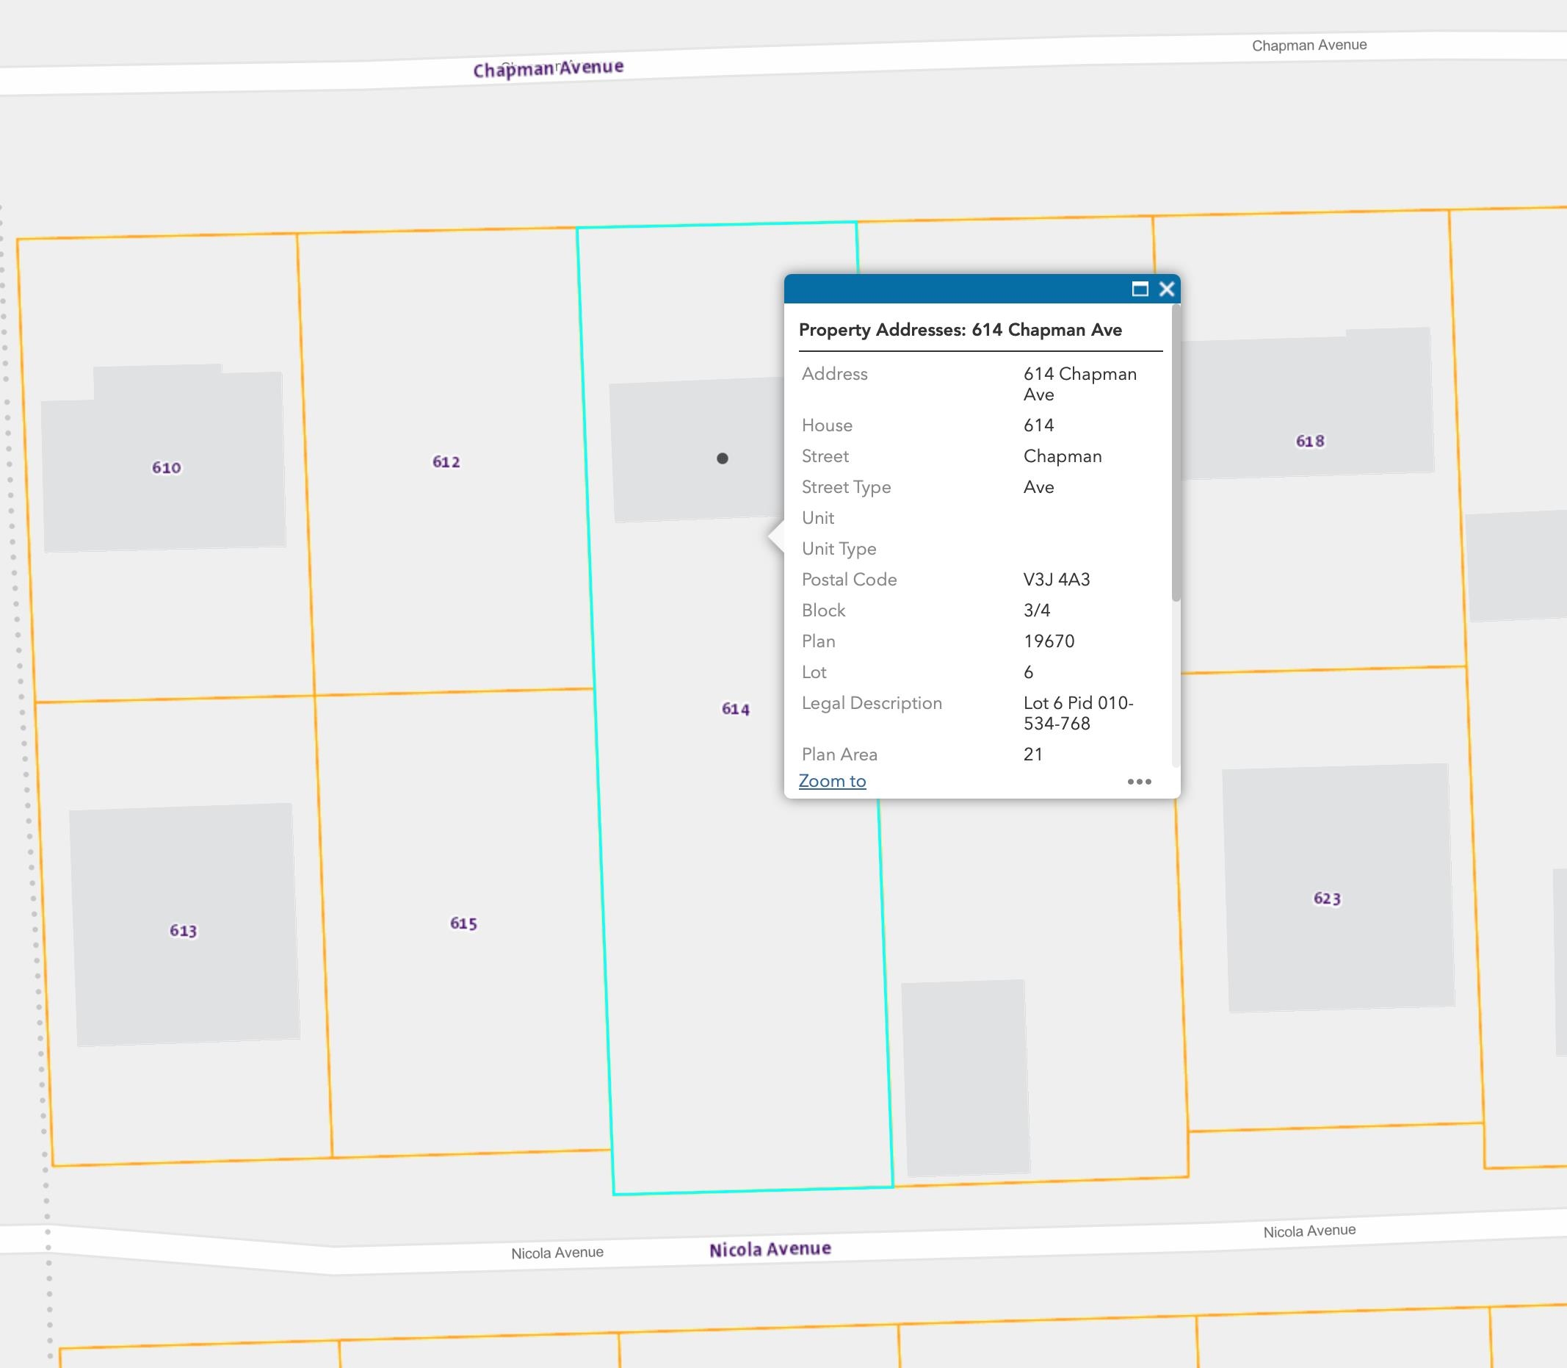The width and height of the screenshot is (1567, 1368).
Task: Select parcel labeled 612
Action: [446, 462]
